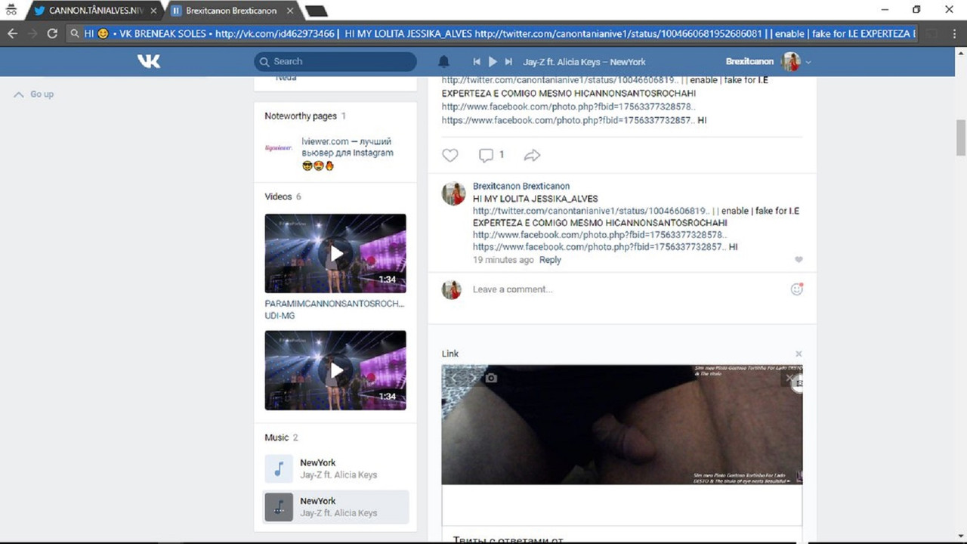Expand the Brexitcanon profile dropdown arrow

pyautogui.click(x=808, y=62)
